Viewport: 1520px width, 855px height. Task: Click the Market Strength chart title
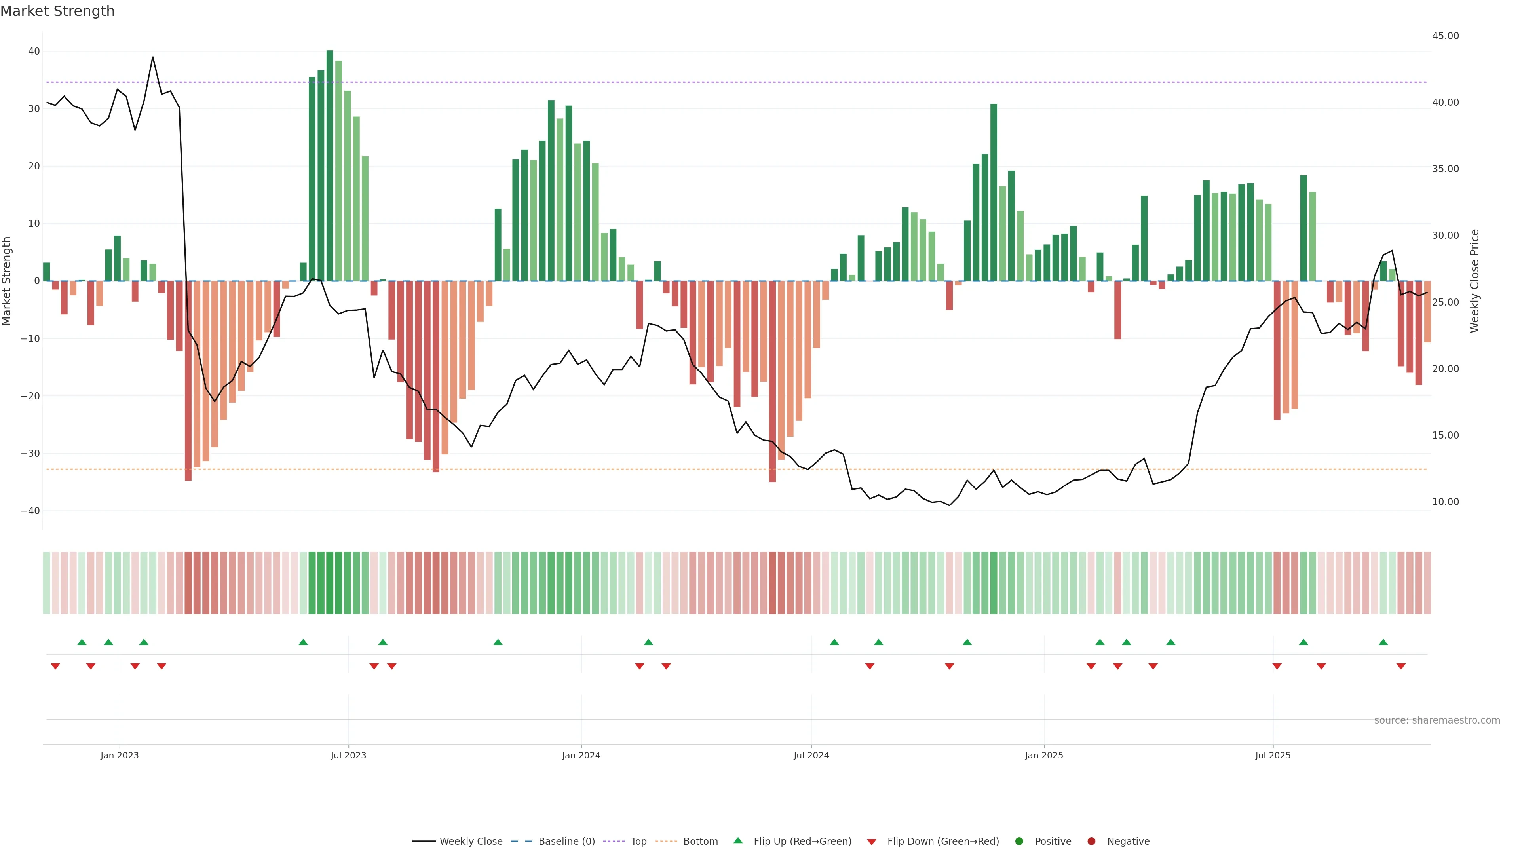pos(57,11)
